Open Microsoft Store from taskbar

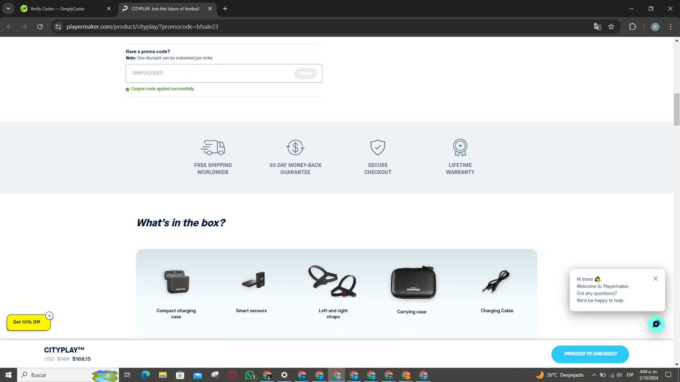point(180,375)
